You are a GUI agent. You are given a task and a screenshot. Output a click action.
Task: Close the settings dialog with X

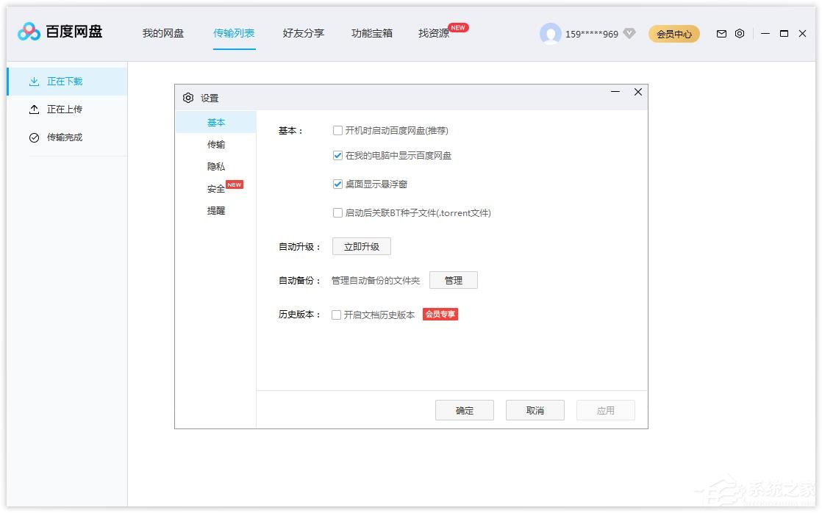[x=638, y=92]
